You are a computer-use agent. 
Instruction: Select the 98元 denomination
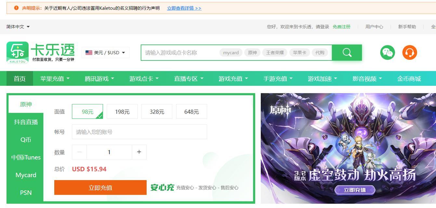(87, 111)
